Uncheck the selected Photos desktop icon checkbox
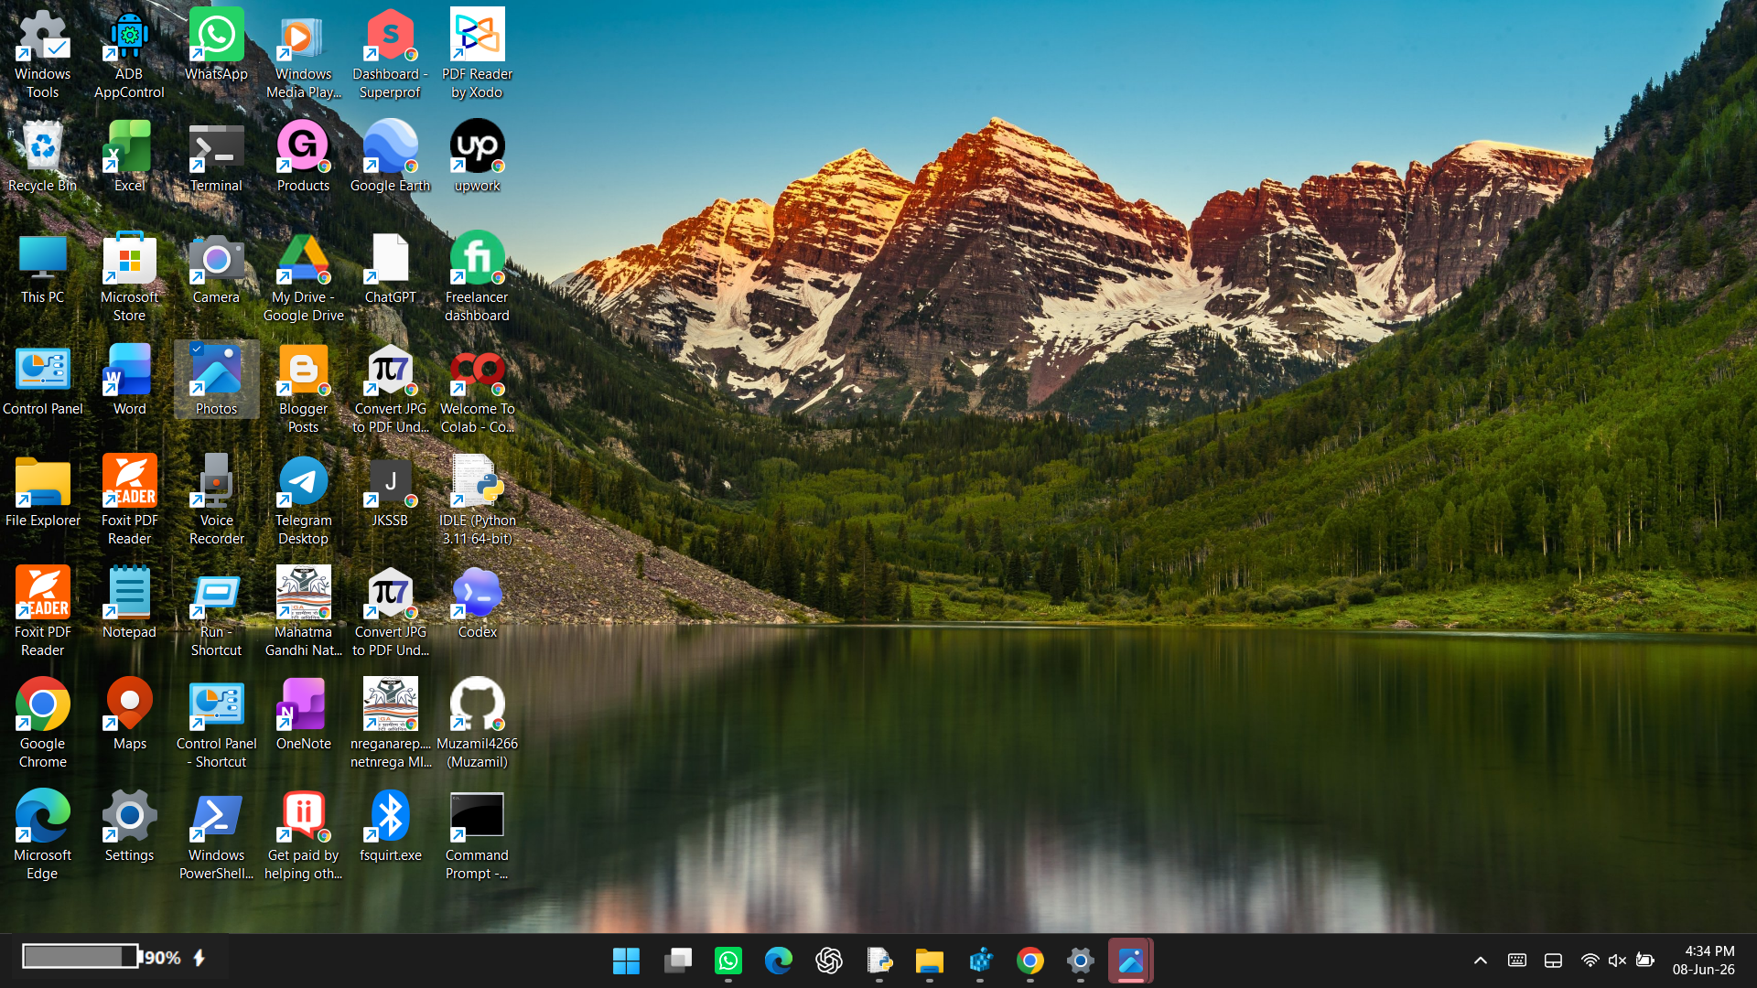This screenshot has height=988, width=1757. click(x=197, y=349)
